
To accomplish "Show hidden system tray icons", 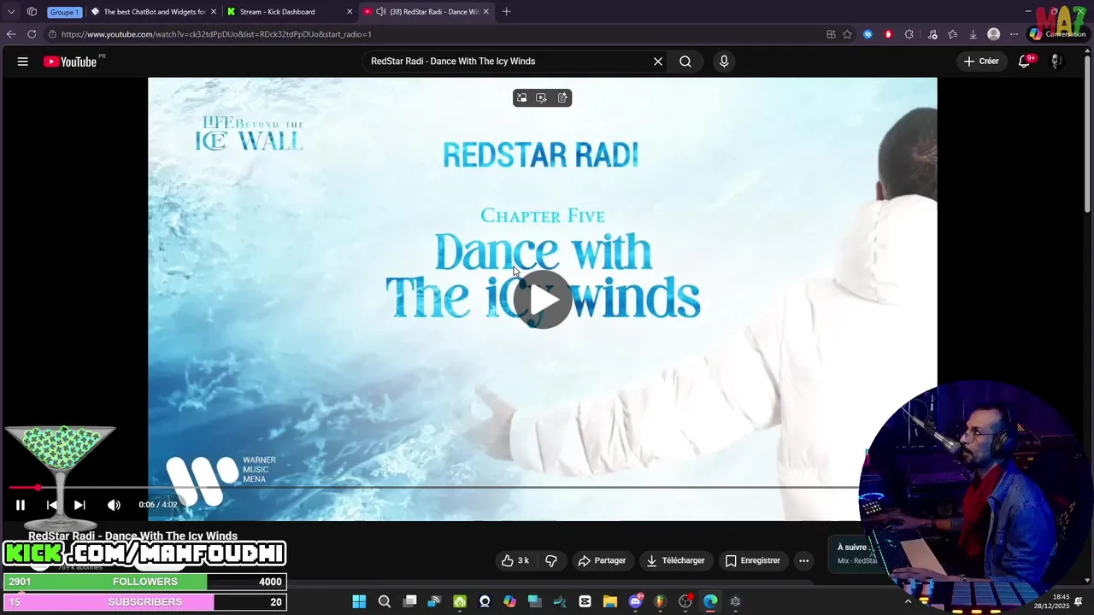I will click(x=908, y=601).
